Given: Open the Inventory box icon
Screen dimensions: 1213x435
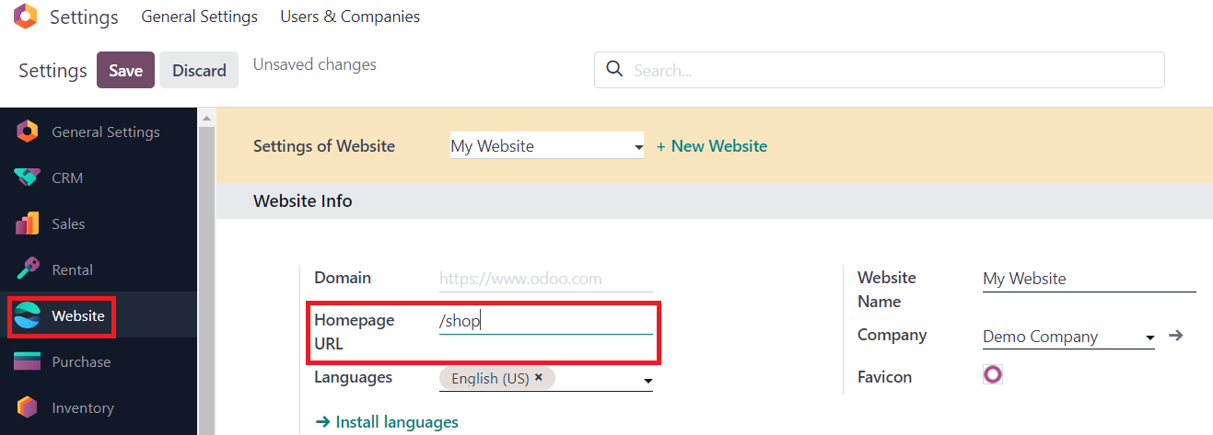Looking at the screenshot, I should pos(27,407).
